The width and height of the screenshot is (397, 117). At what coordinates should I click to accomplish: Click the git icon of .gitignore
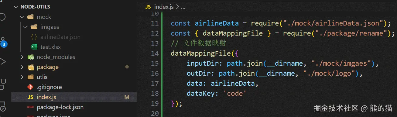(x=30, y=87)
